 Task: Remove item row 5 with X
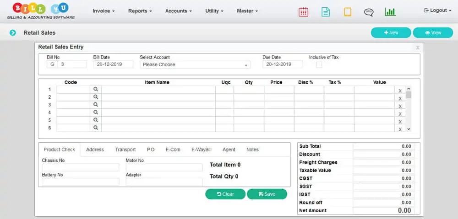[400, 122]
